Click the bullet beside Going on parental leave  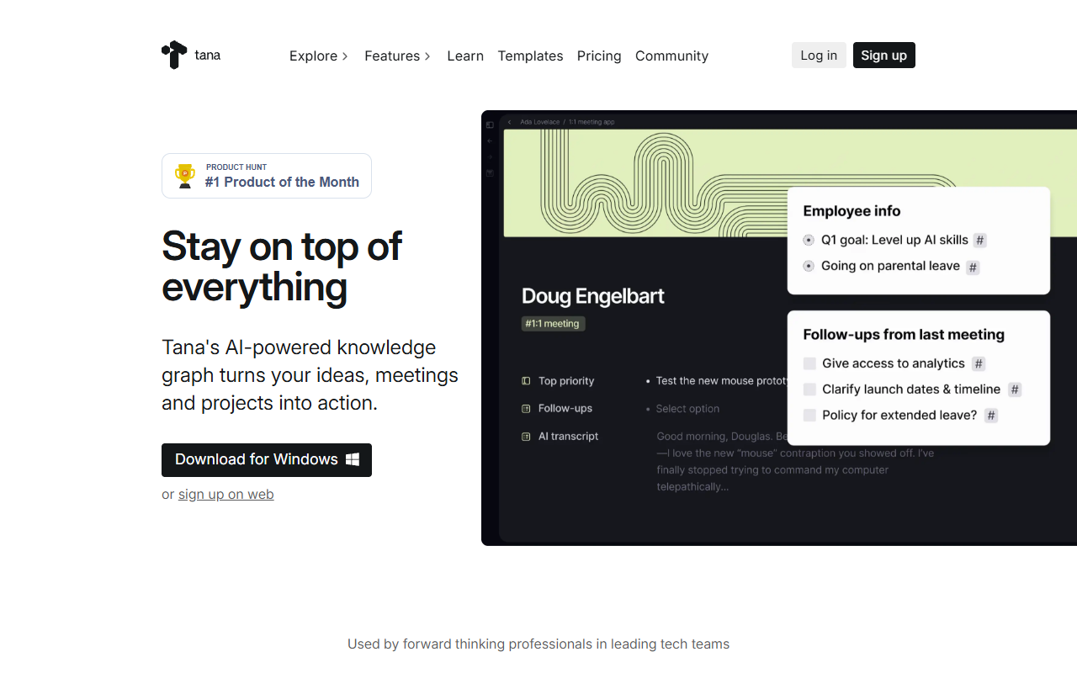tap(809, 266)
